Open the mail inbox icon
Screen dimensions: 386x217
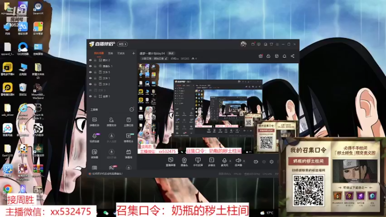[253, 44]
